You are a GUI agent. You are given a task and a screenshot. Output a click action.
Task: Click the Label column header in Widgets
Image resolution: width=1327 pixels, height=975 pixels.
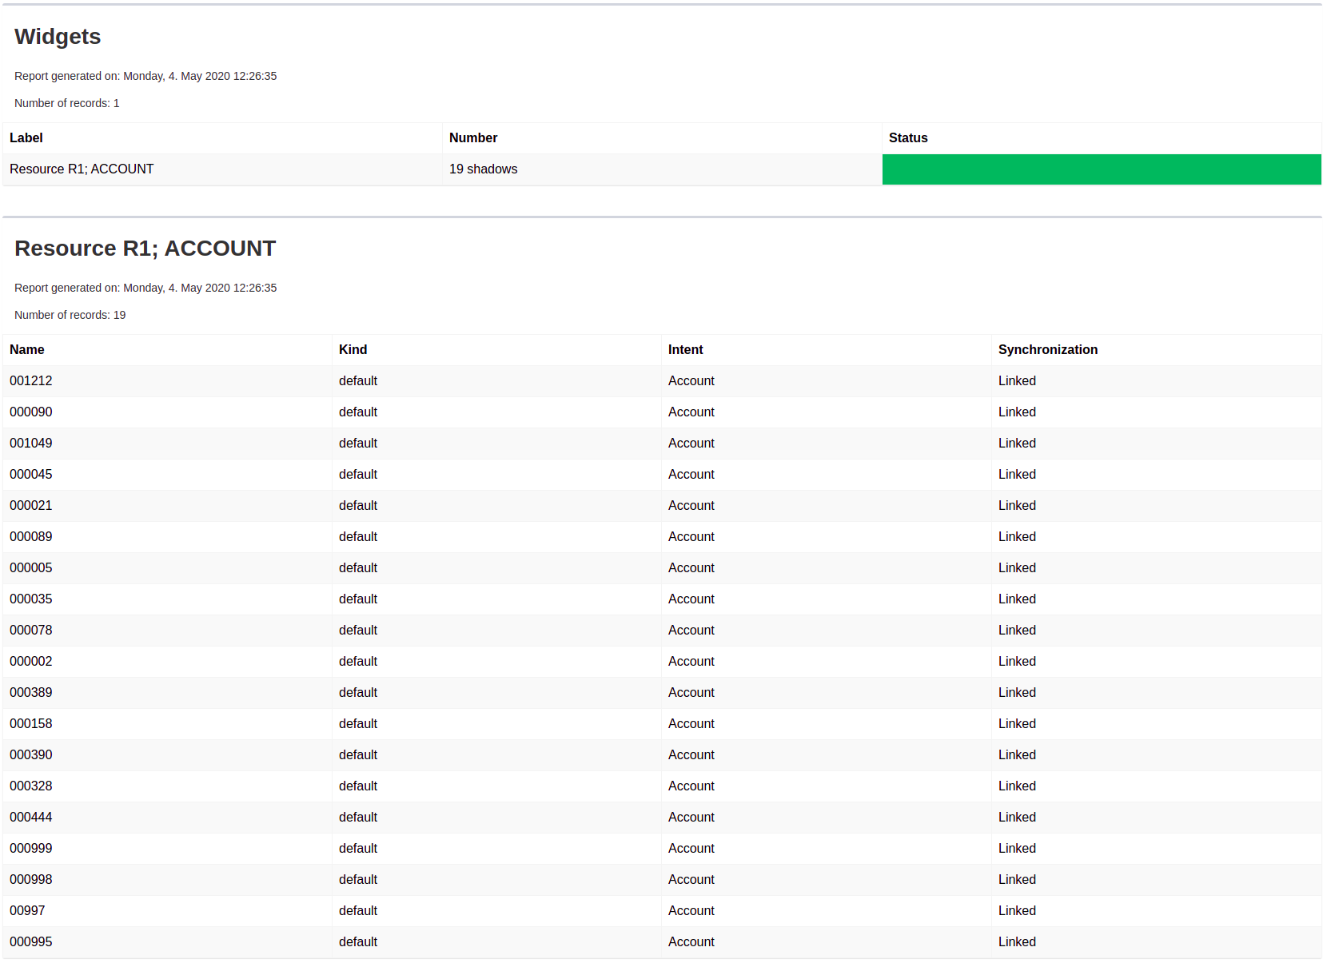click(x=26, y=138)
